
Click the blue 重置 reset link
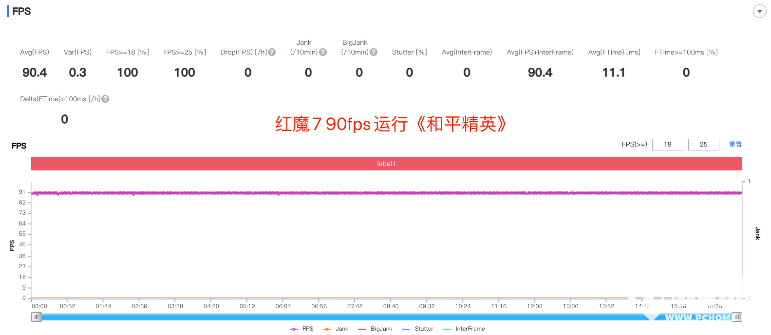point(735,145)
